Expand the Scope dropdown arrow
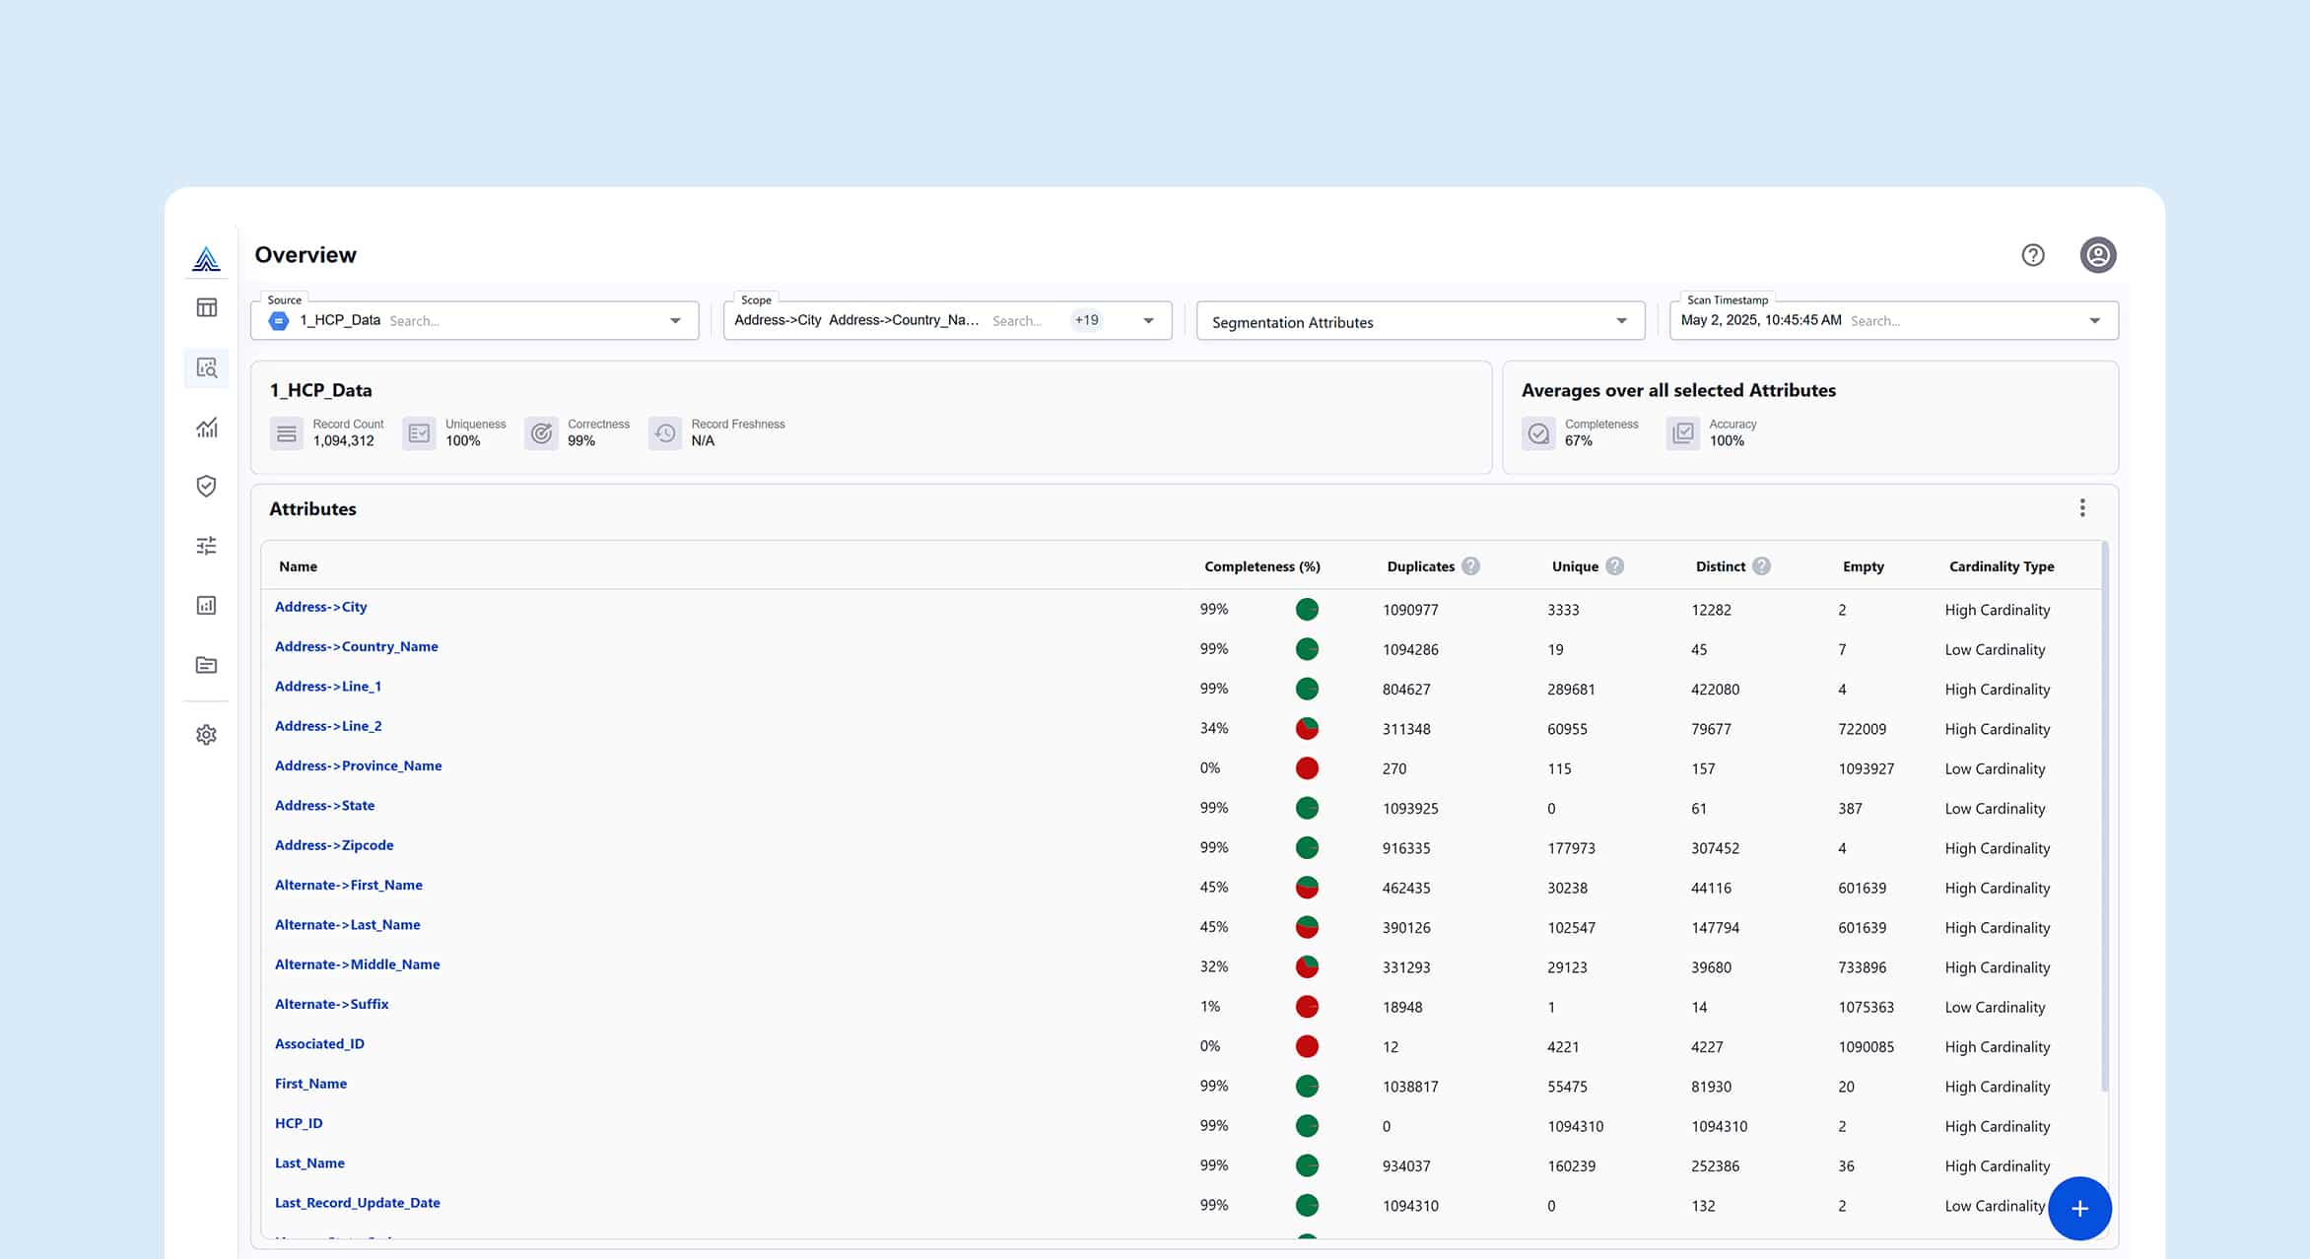Screen dimensions: 2310x1259 [1148, 321]
